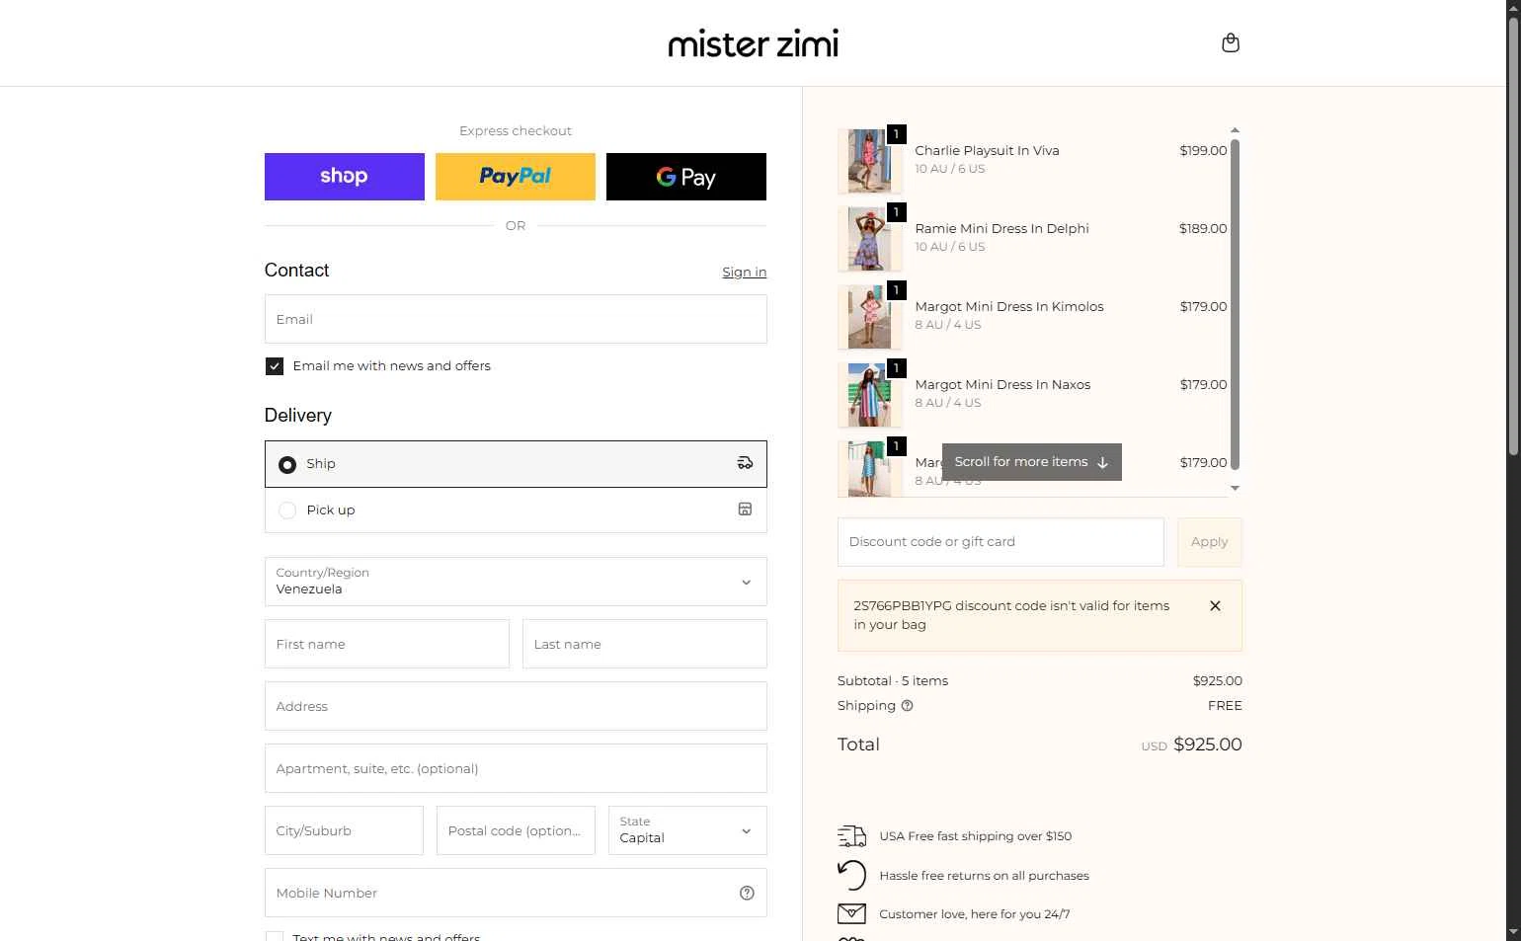
Task: Click the Discount code or gift card field
Action: [x=1001, y=542]
